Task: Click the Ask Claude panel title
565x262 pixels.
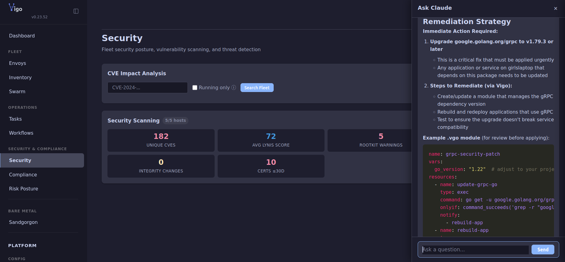Action: (435, 8)
